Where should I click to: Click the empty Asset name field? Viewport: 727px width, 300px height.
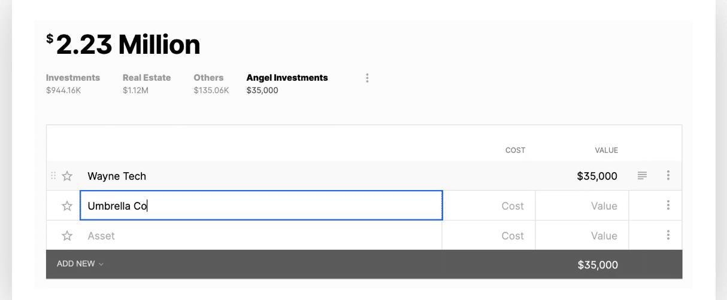coord(261,236)
